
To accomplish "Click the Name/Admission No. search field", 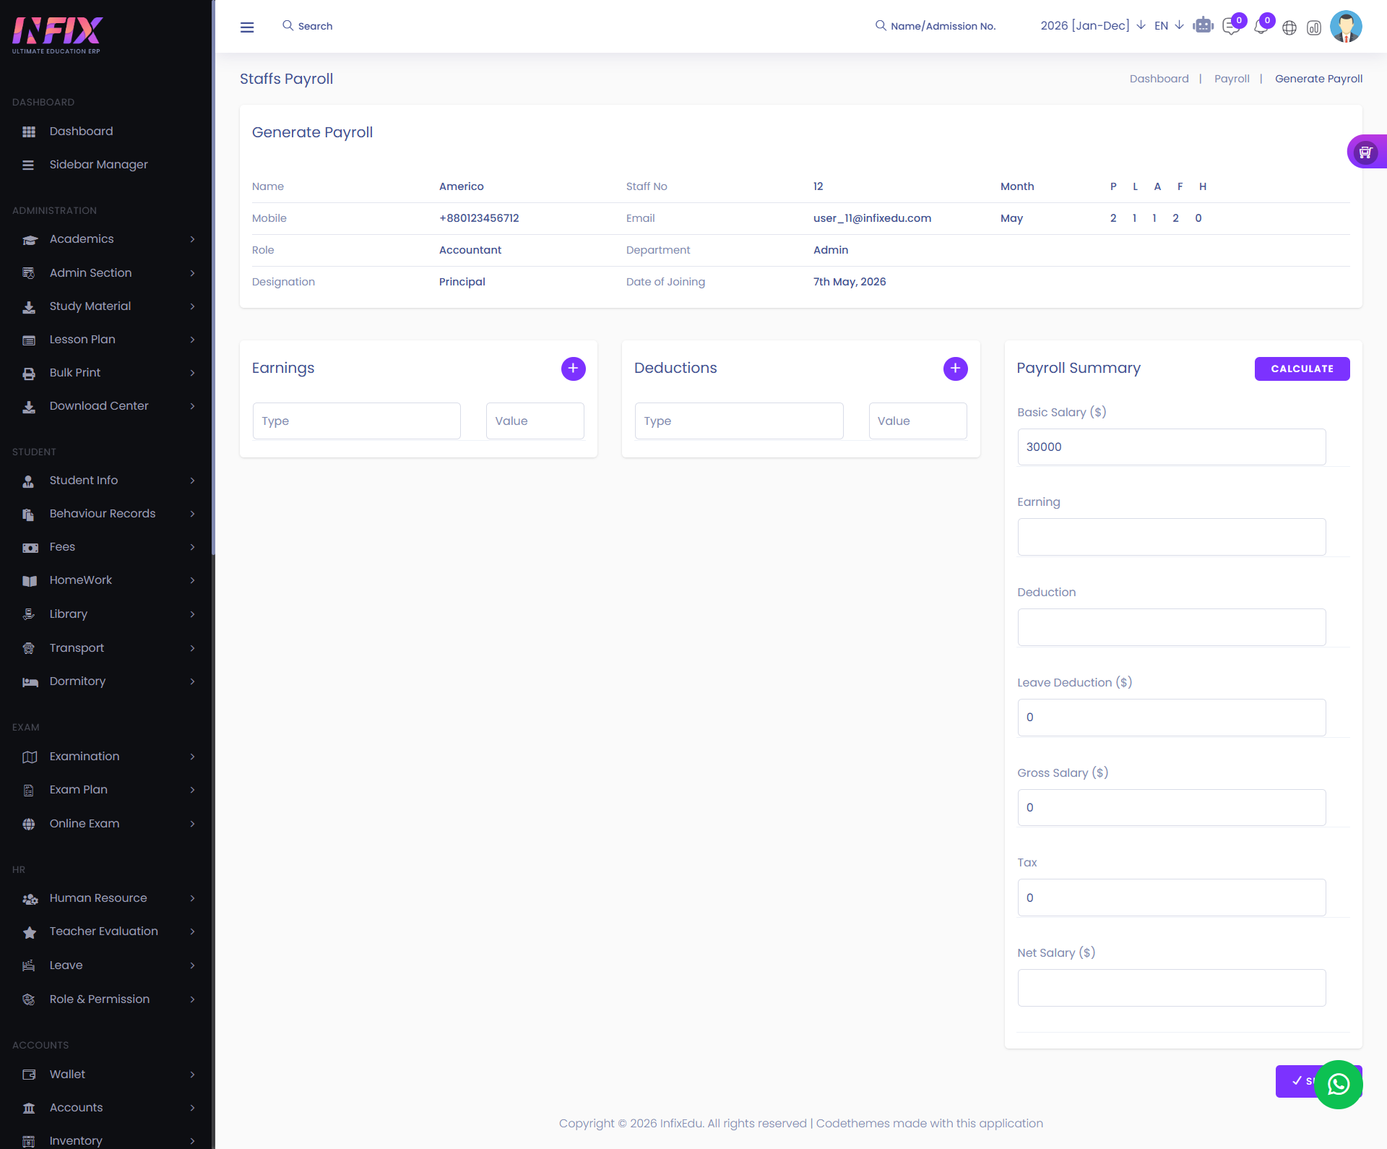I will [943, 26].
